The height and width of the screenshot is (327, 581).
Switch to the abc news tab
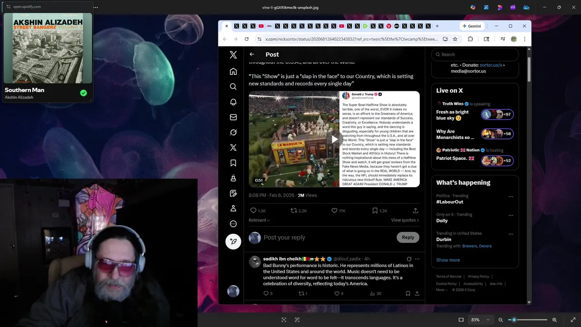[x=397, y=26]
